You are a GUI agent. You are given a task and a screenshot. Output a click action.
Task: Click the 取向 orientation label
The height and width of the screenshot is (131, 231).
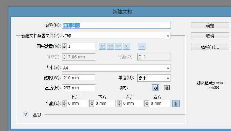(x=123, y=88)
